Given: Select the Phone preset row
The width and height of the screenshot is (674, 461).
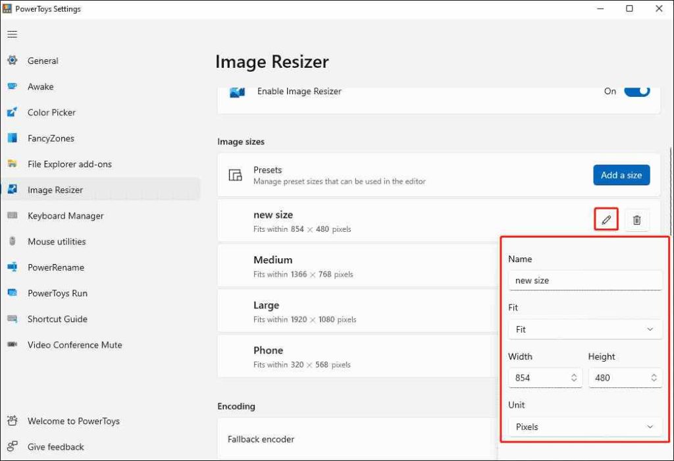Looking at the screenshot, I should [358, 356].
